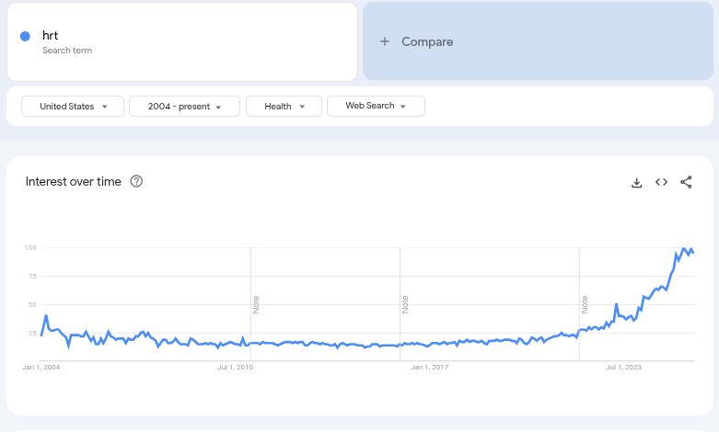The image size is (719, 432).
Task: Click the Note marker before Jul 2023
Action: point(585,305)
